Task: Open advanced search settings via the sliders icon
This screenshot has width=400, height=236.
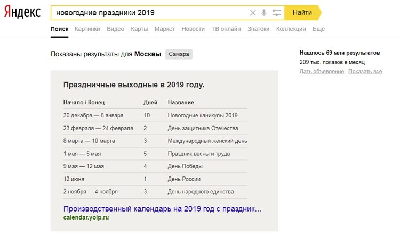Action: coord(276,13)
